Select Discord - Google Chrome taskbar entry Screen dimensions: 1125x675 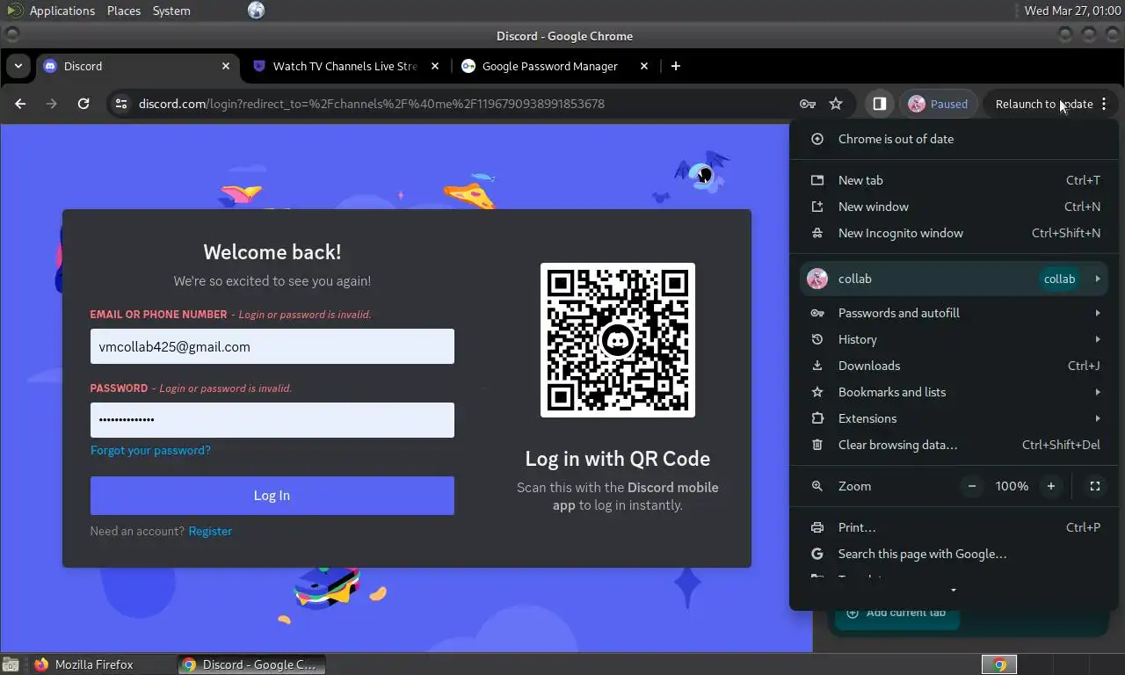[x=251, y=664]
